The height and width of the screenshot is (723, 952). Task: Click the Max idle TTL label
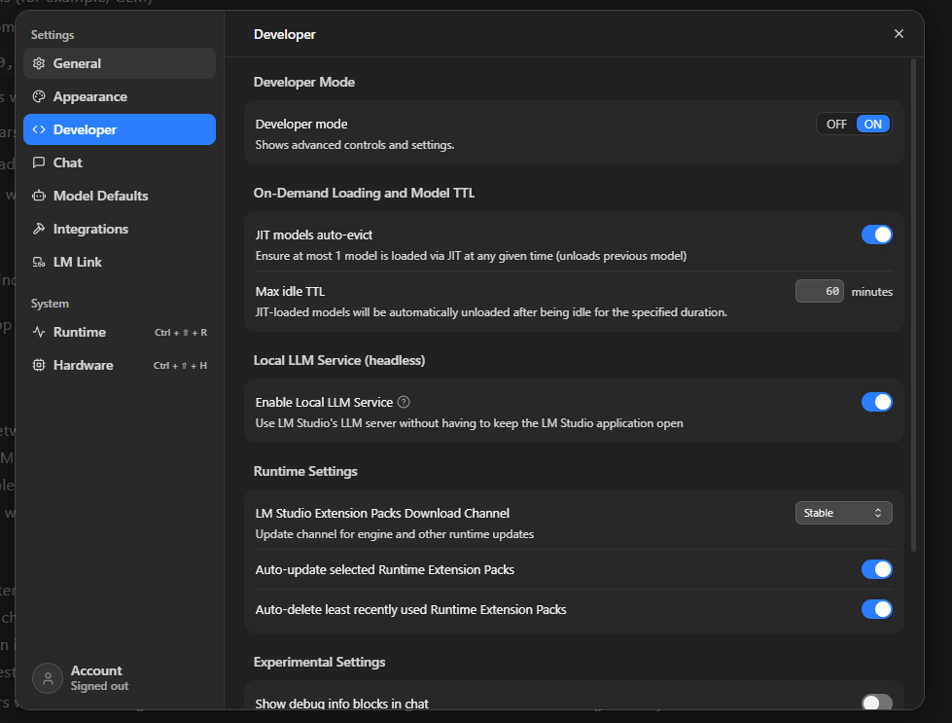pos(290,292)
